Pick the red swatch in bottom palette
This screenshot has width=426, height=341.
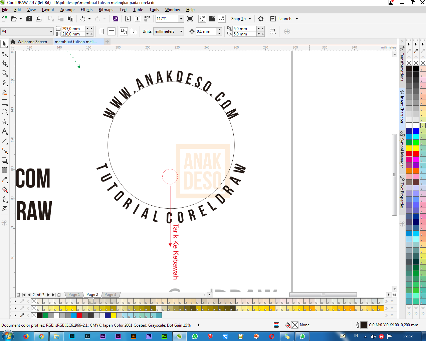tap(79, 315)
